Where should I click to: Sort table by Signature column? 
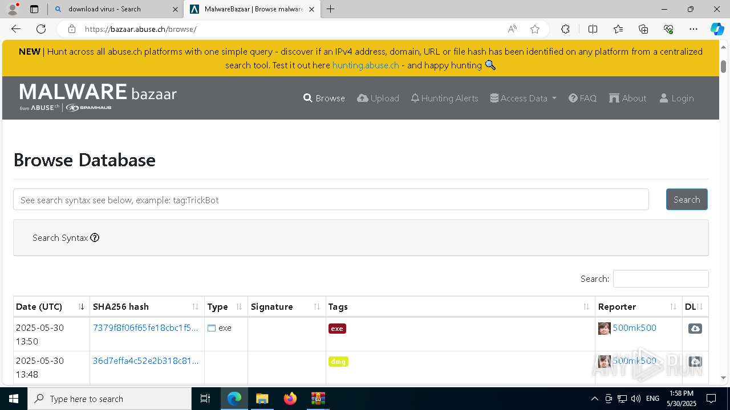tap(287, 306)
